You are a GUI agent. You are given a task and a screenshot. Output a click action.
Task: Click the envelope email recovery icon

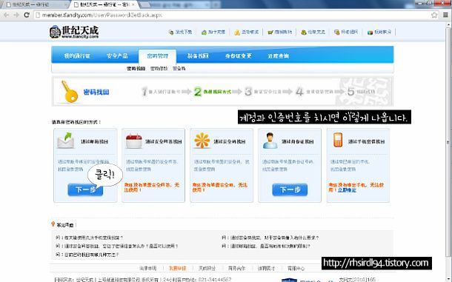[65, 141]
